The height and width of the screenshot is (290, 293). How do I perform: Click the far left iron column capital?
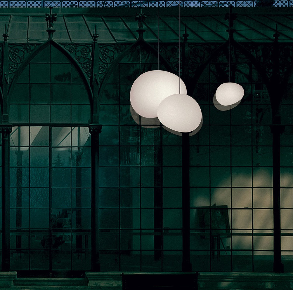pyautogui.click(x=6, y=128)
